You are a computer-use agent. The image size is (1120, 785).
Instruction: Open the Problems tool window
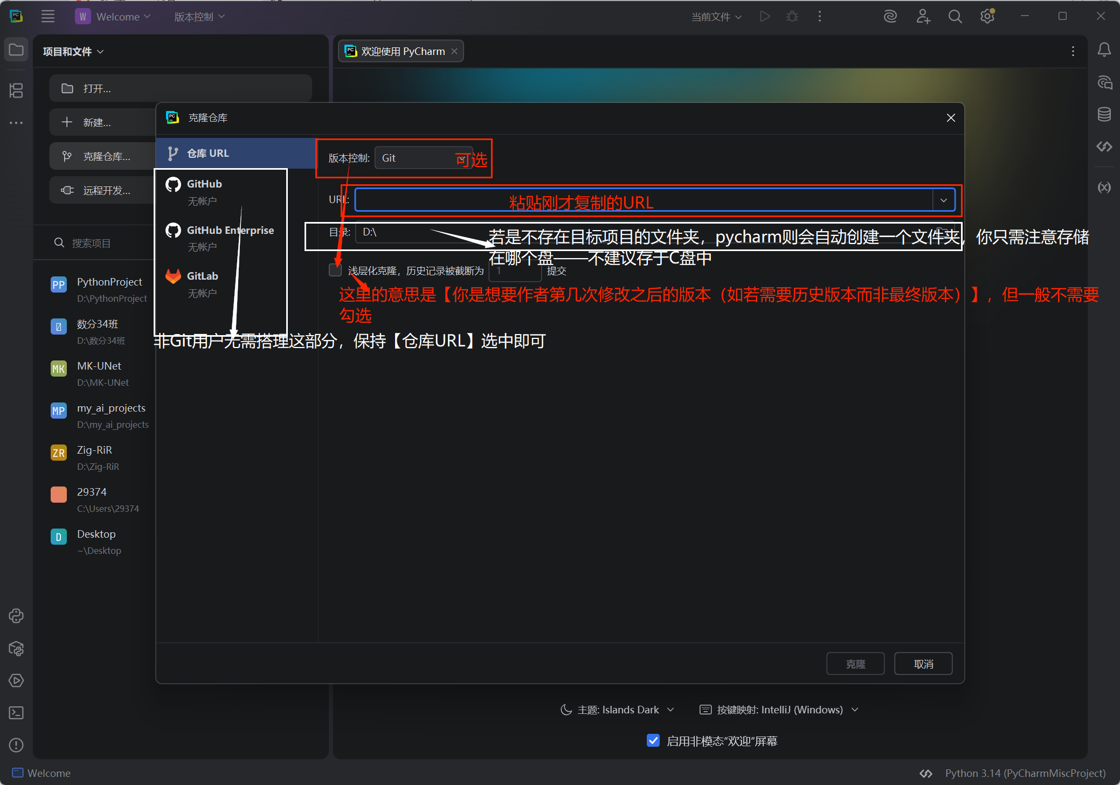16,745
